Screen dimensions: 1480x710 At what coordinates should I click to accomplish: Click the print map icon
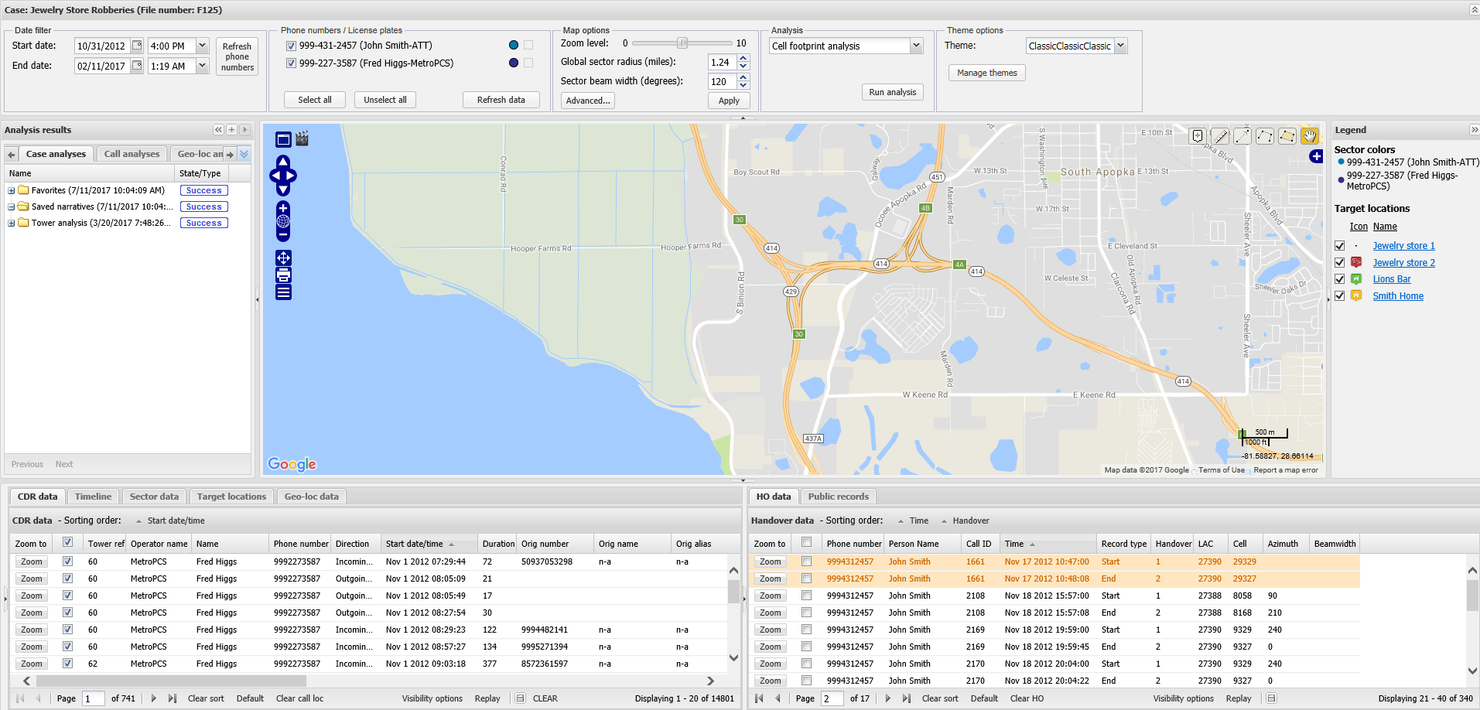point(283,275)
